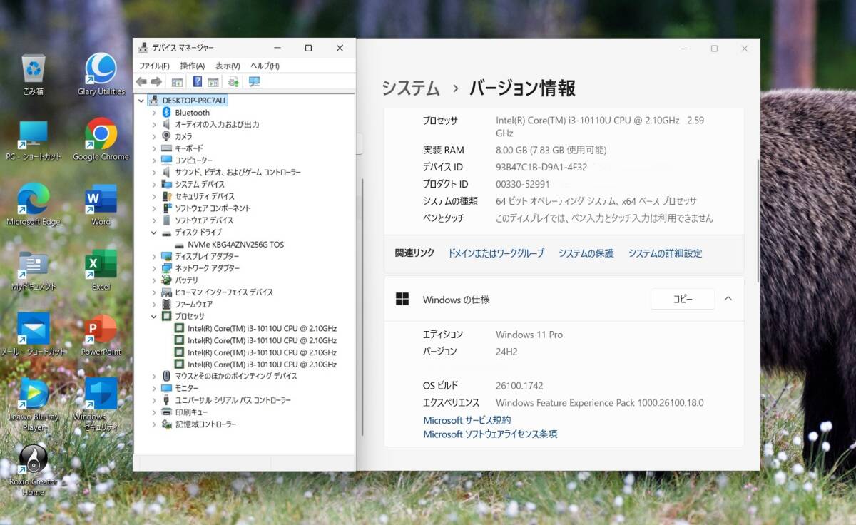Expand the Bluetooth tree node

[154, 113]
